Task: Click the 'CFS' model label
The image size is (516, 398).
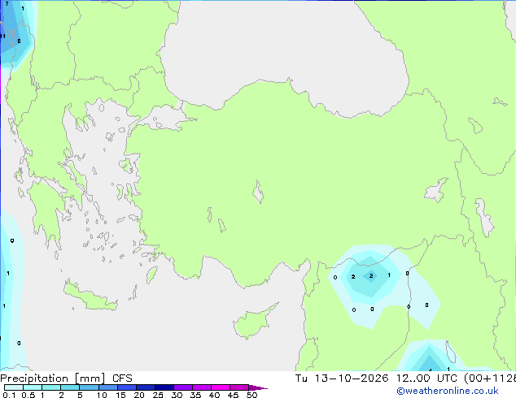Action: pos(122,379)
